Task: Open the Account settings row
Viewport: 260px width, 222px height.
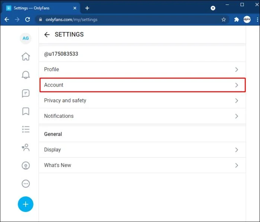Action: tap(142, 85)
